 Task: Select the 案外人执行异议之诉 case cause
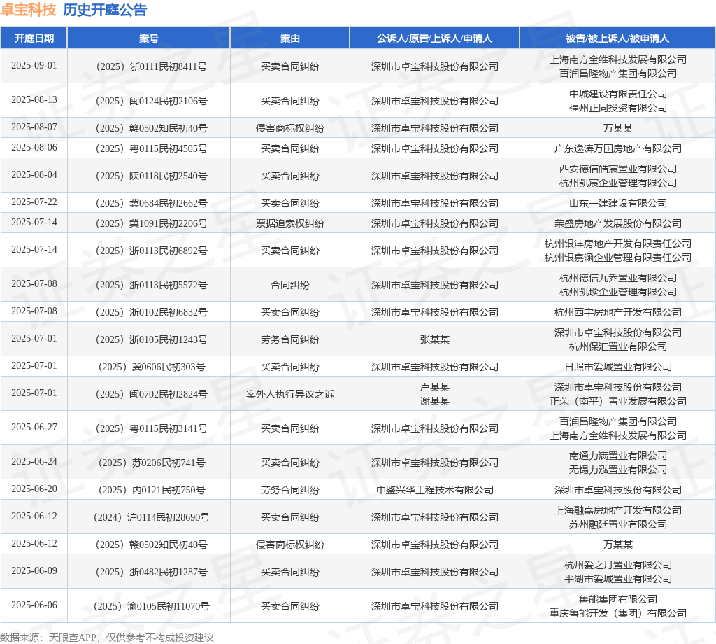(290, 394)
